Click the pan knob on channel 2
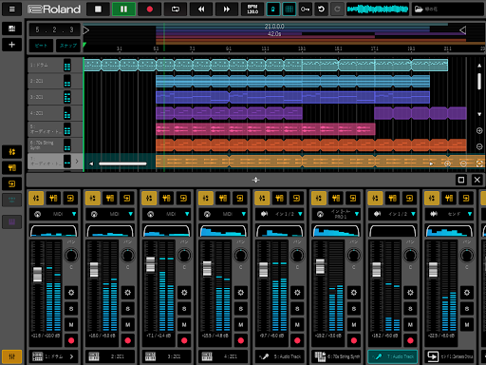The image size is (486, 365). 128,256
